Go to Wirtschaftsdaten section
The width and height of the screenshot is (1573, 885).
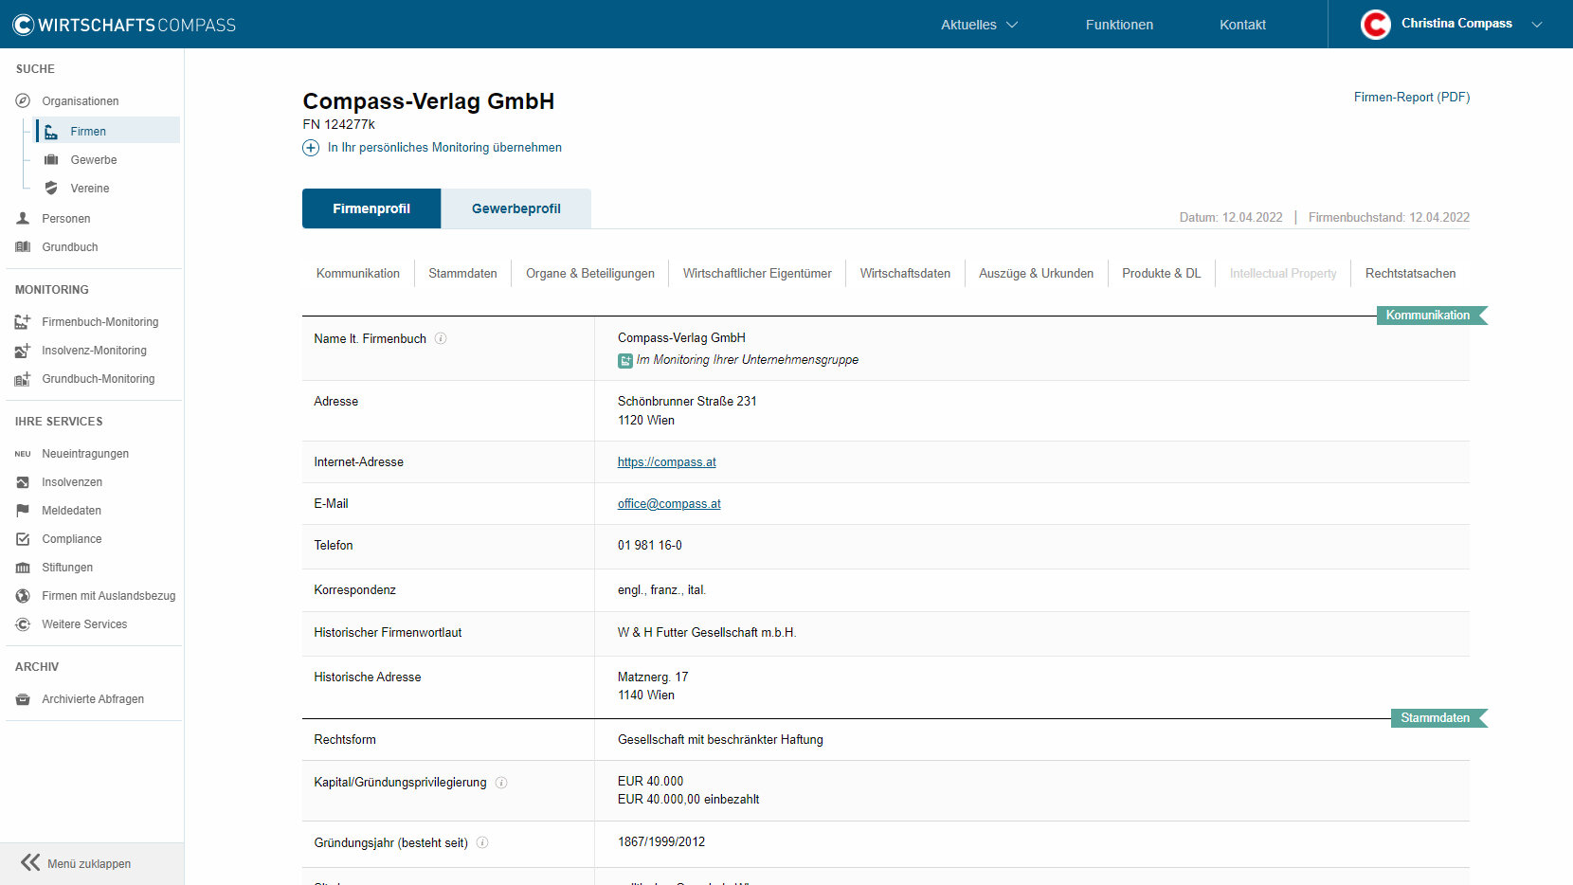pos(905,273)
